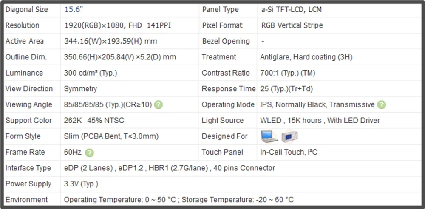Select the IPS, Normally Black, Transmissive value
This screenshot has width=425, height=209.
(x=317, y=104)
